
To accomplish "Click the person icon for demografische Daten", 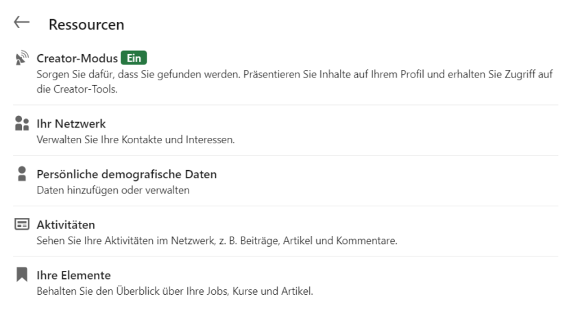I will coord(21,174).
